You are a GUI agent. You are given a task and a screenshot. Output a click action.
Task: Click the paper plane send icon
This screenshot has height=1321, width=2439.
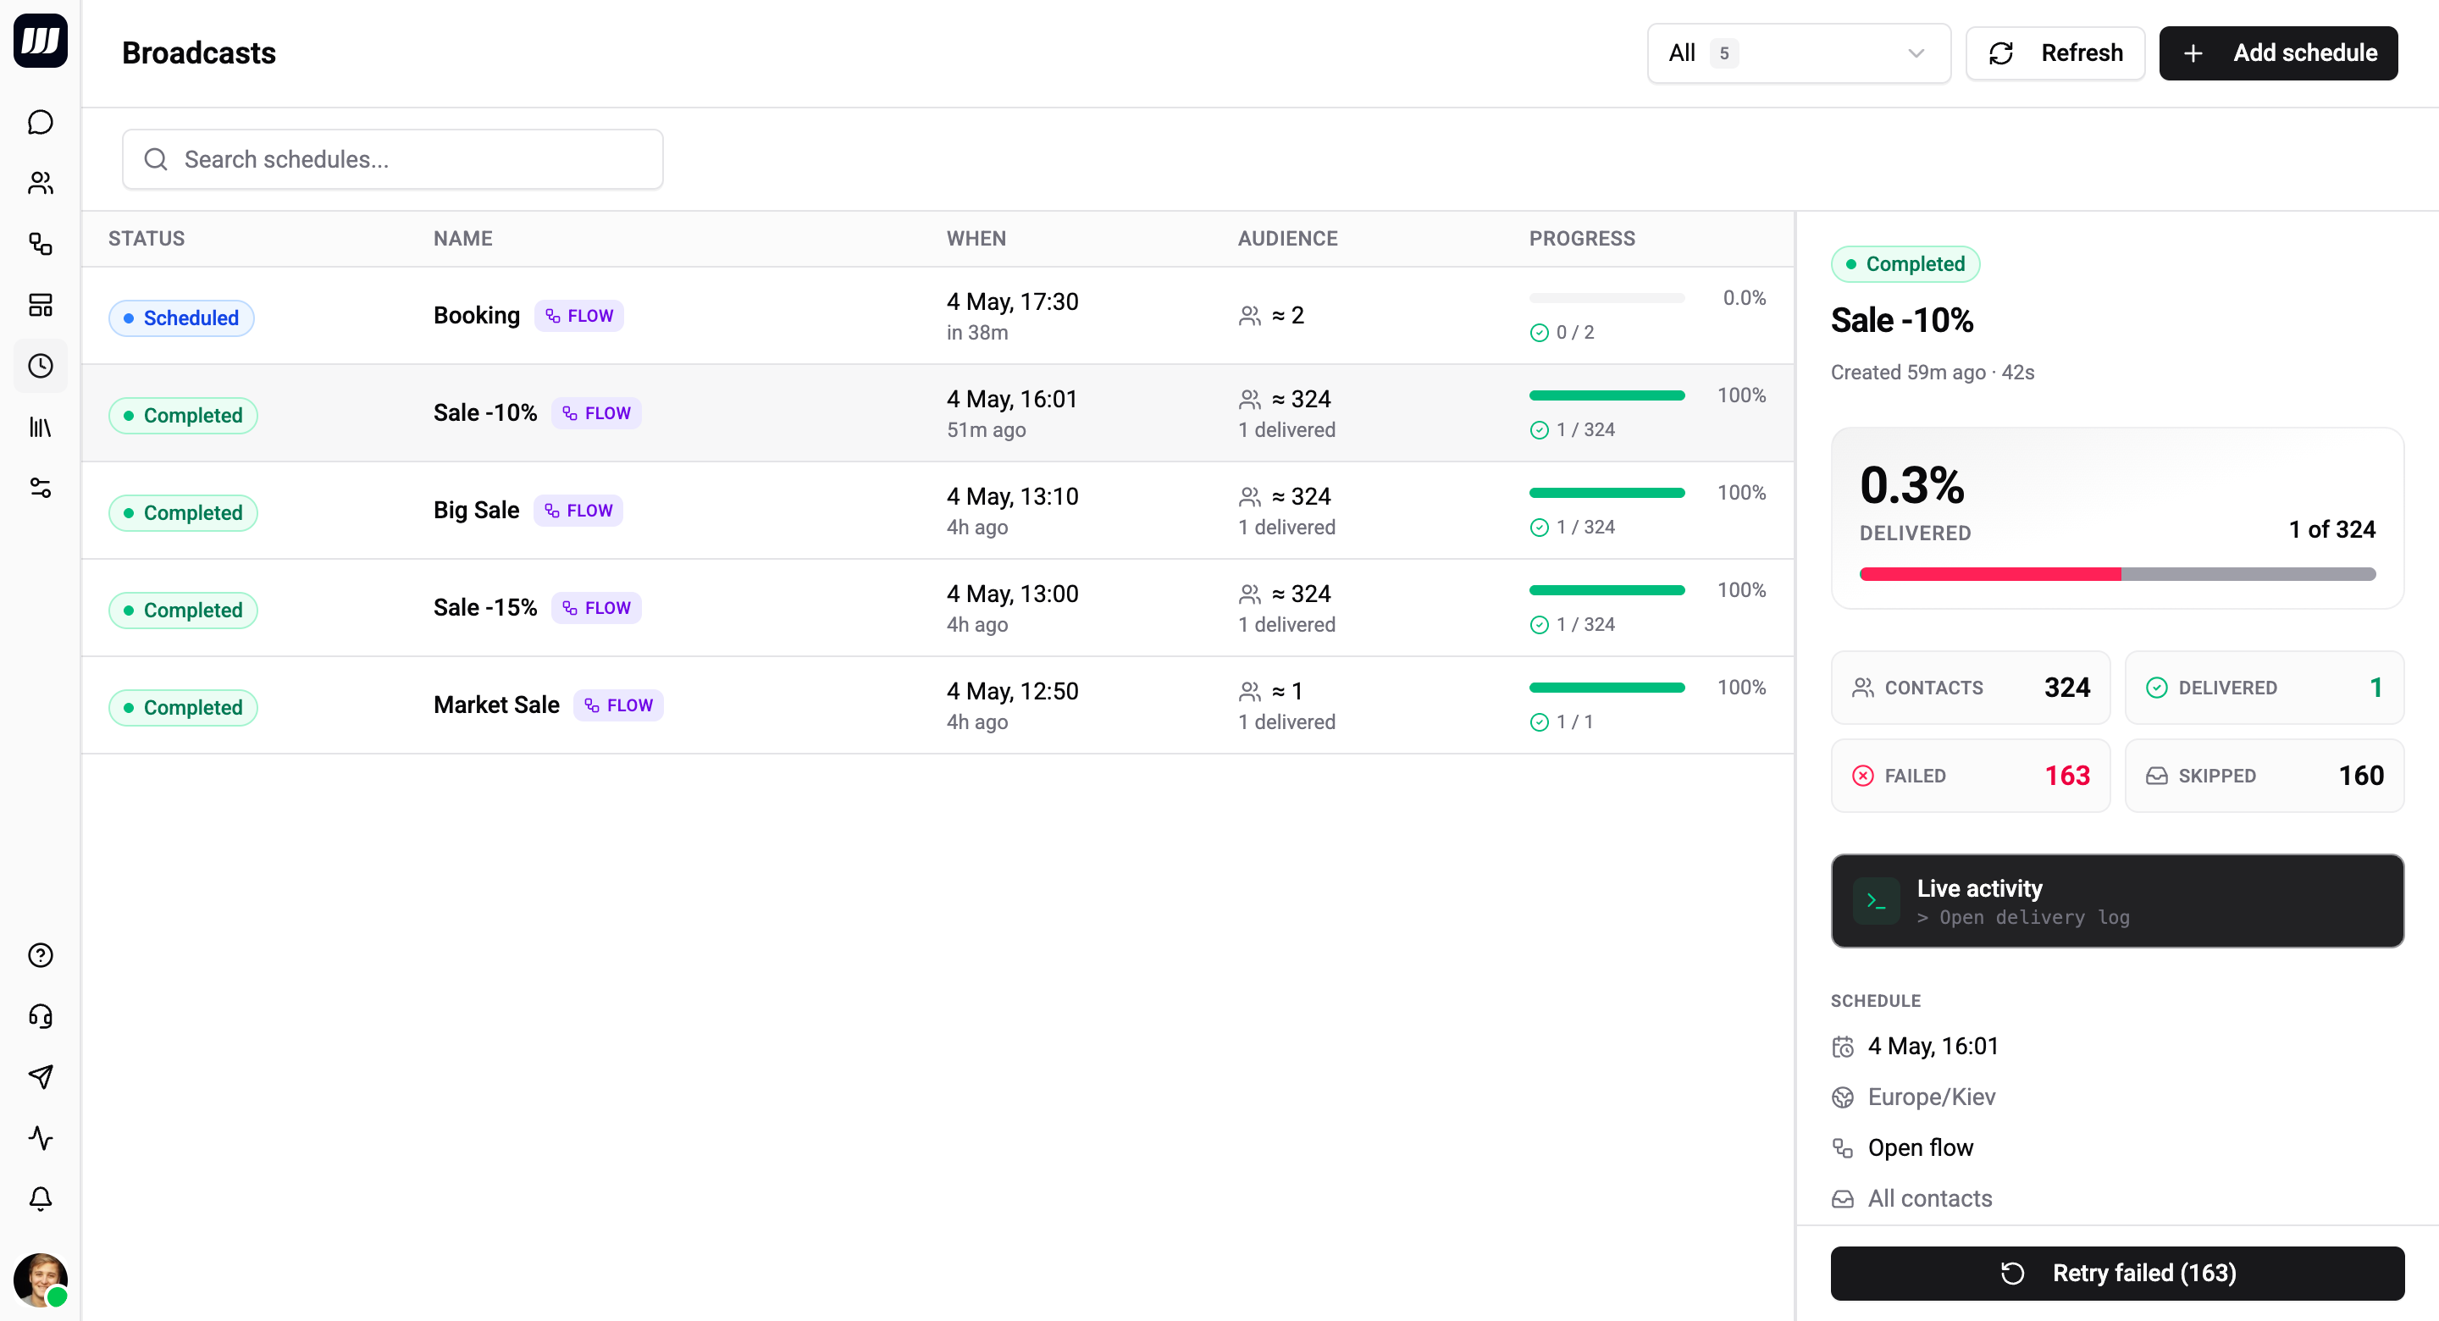pos(41,1076)
